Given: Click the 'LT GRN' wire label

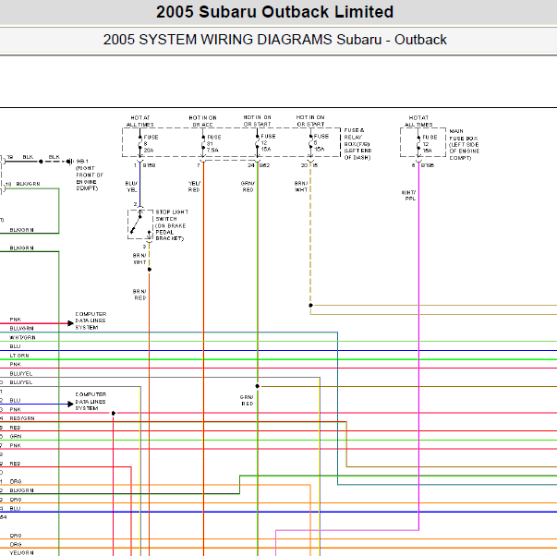Looking at the screenshot, I should [19, 356].
